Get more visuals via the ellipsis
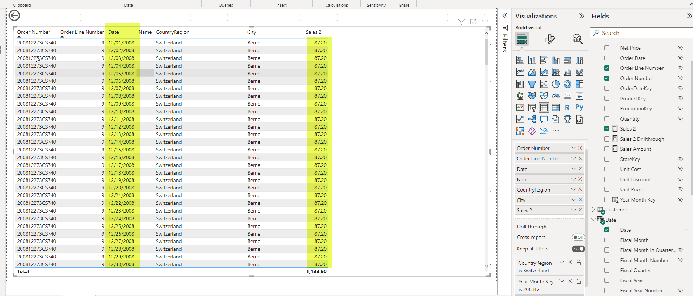 556,131
